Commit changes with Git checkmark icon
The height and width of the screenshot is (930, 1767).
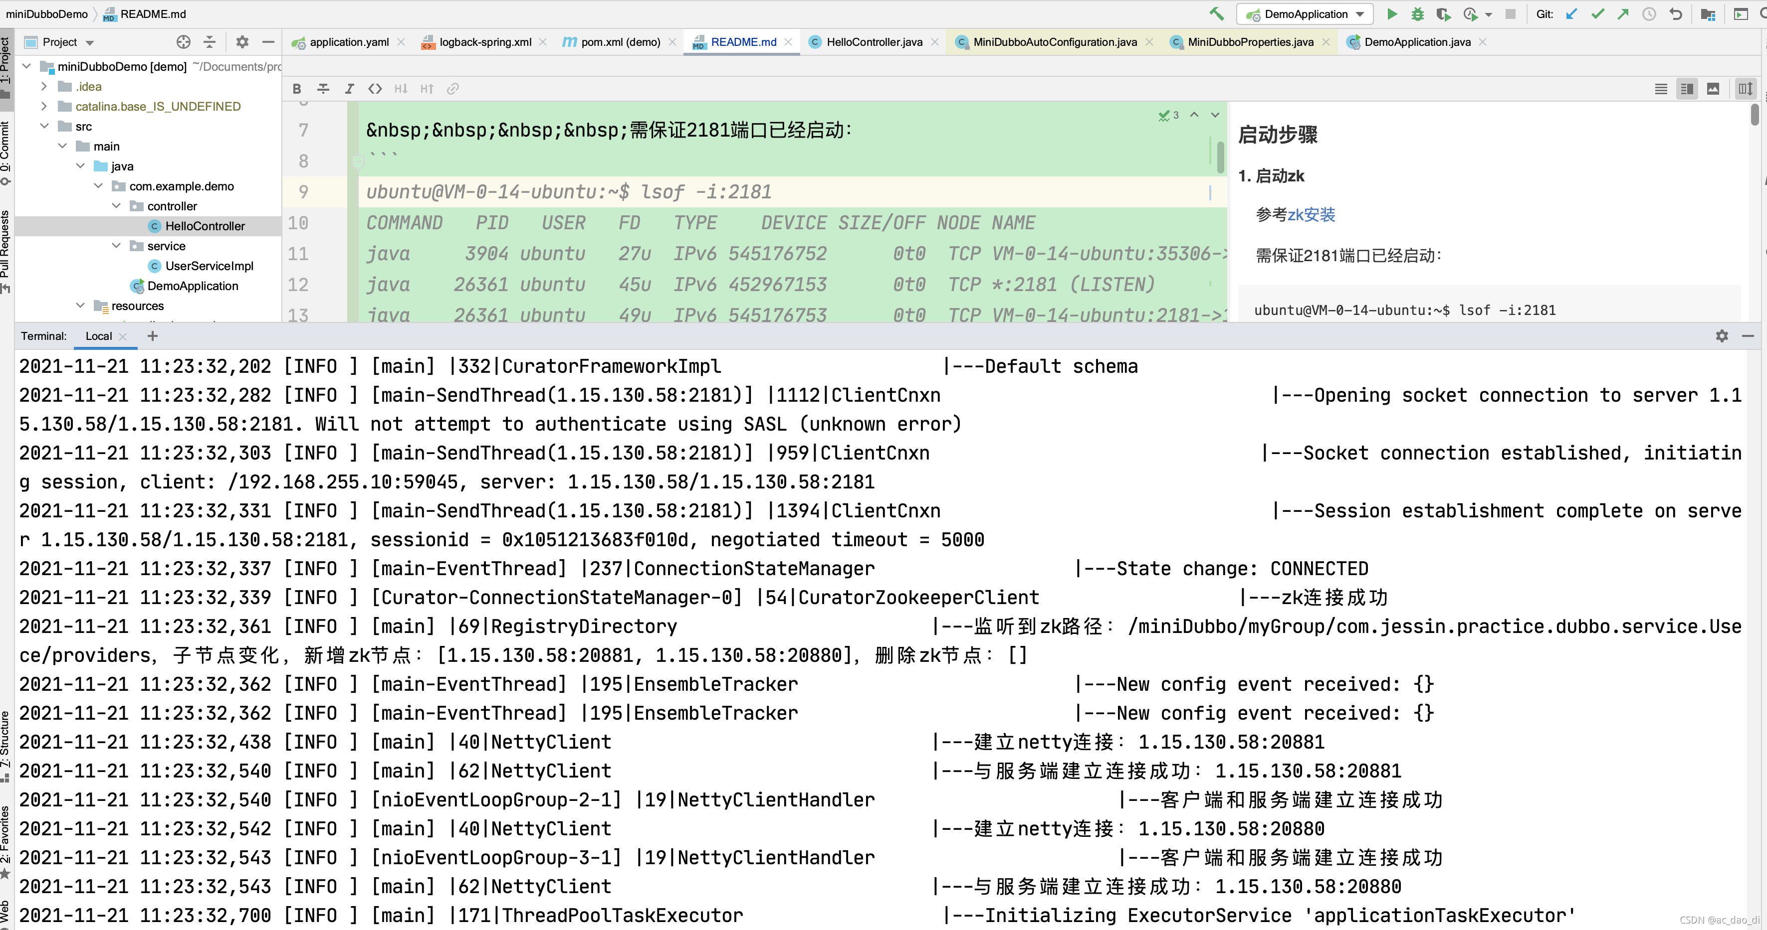1597,14
